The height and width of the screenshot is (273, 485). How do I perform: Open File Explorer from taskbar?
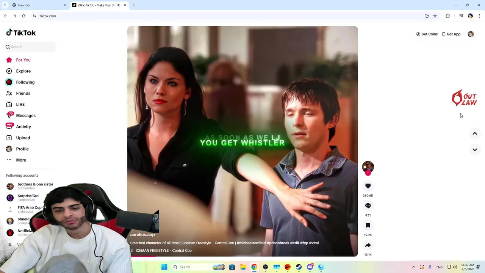click(243, 267)
